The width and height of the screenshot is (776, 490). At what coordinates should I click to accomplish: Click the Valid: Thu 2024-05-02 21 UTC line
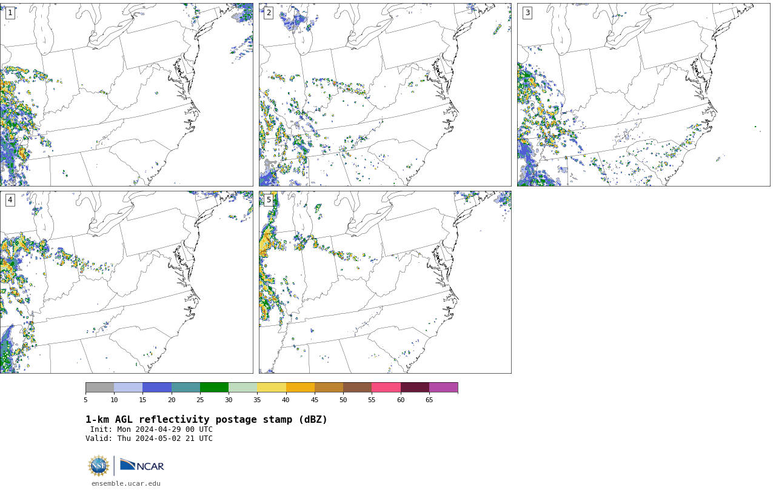click(149, 439)
